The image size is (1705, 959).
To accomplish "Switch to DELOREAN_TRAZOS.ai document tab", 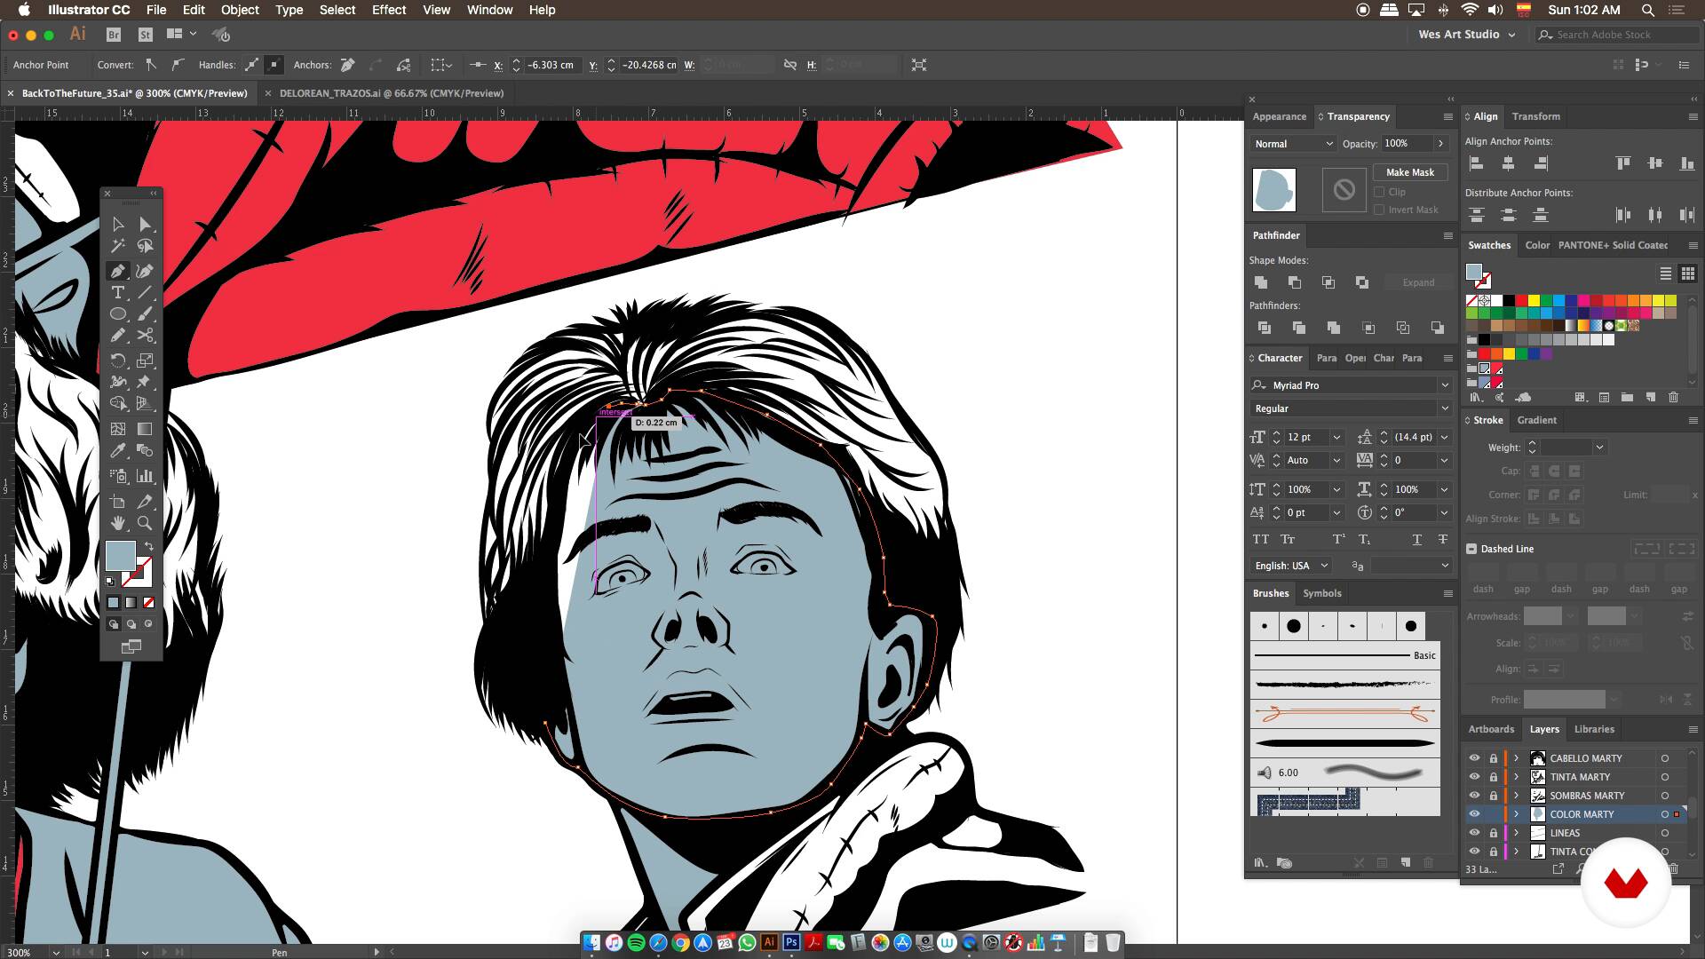I will click(391, 93).
